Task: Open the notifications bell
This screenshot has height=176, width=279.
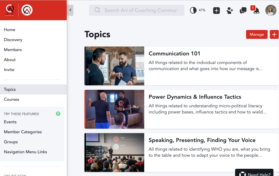Action: [x=256, y=11]
